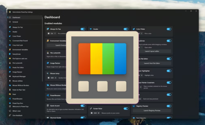
Task: Click the Quick Accent card icon
Action: click(x=48, y=105)
